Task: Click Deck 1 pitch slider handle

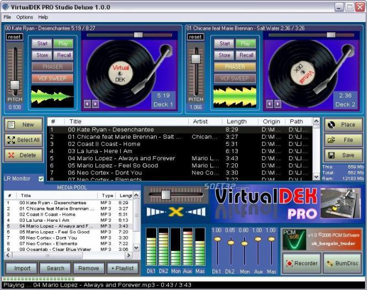Action: 15,85
